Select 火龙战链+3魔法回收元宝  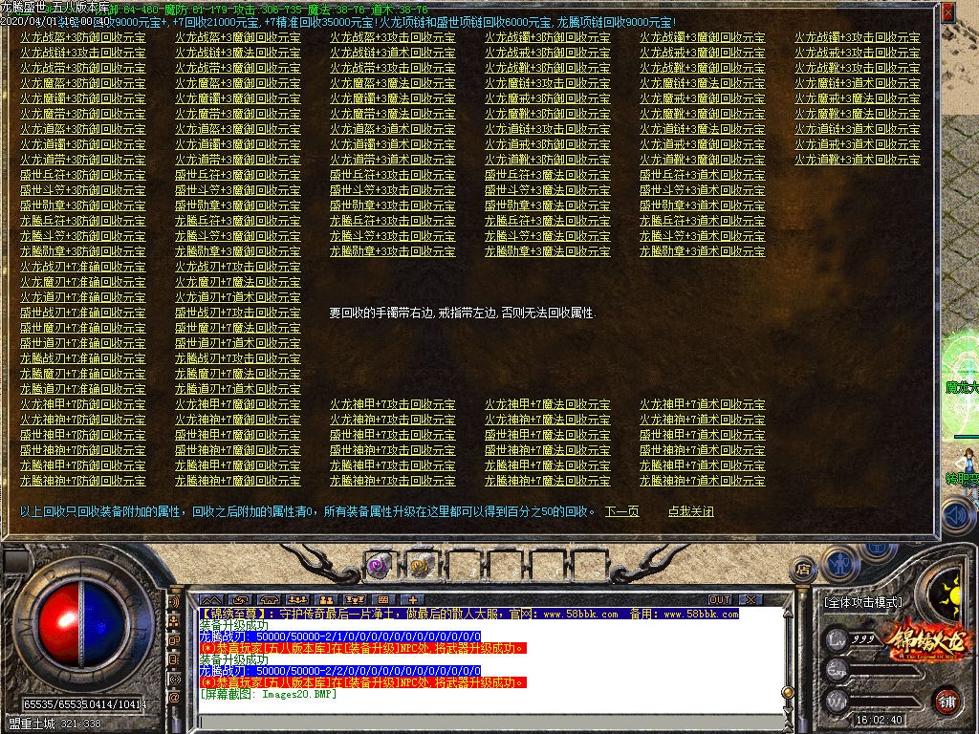(237, 54)
